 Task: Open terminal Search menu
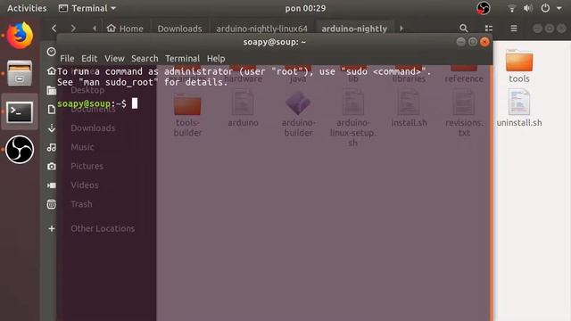point(145,59)
